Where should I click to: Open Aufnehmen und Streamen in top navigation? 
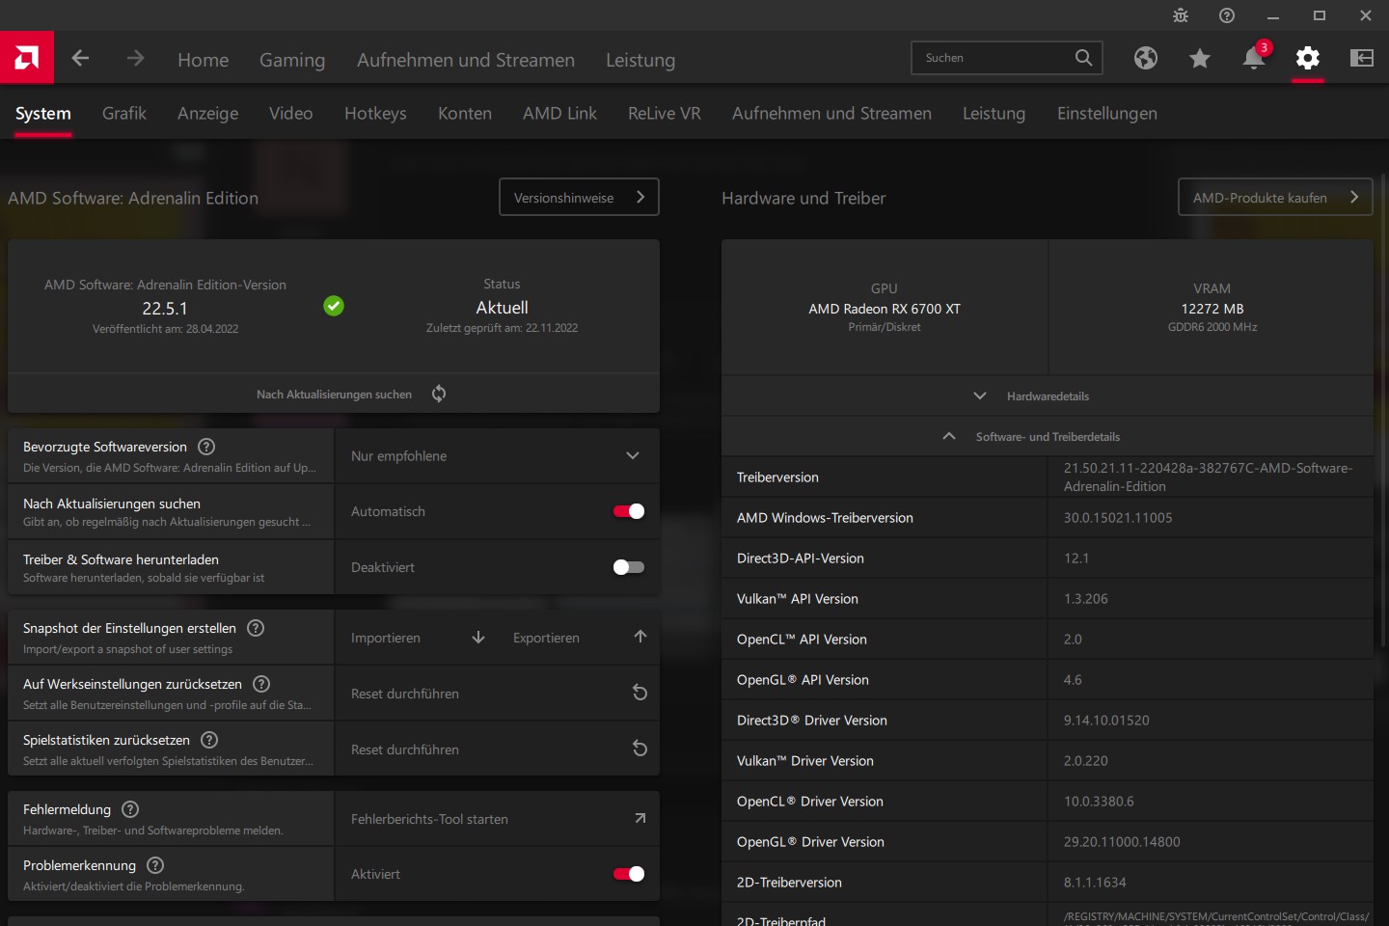(x=466, y=60)
